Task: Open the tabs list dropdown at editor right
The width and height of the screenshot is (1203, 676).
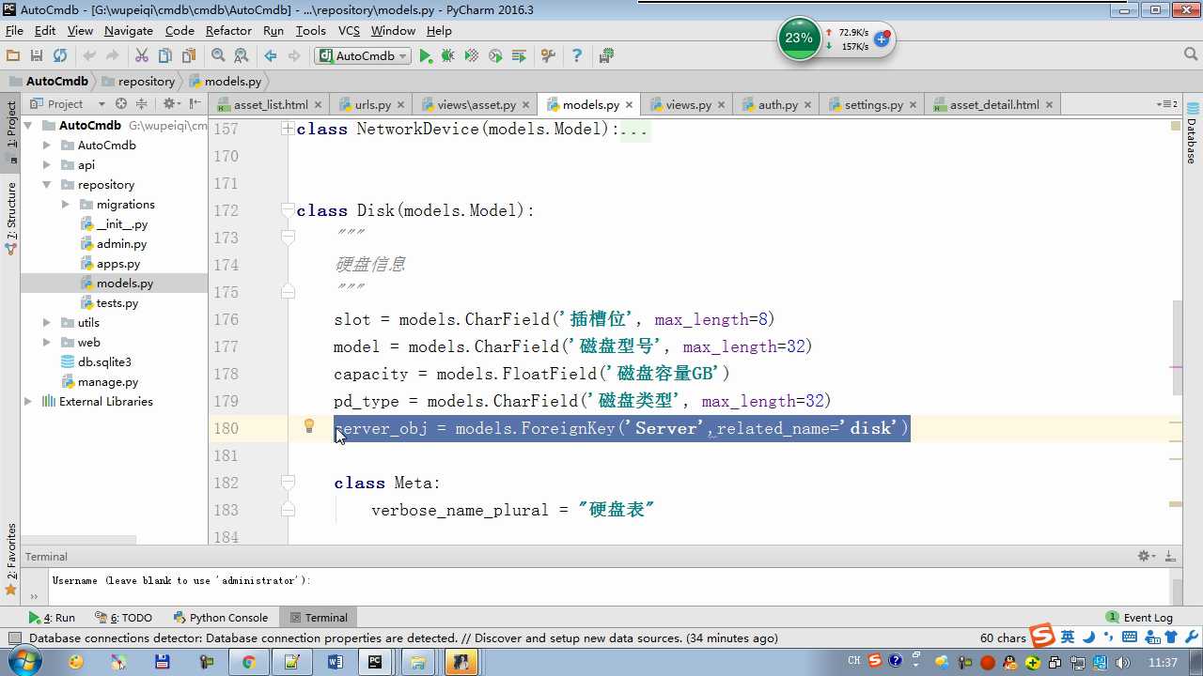Action: point(1166,104)
